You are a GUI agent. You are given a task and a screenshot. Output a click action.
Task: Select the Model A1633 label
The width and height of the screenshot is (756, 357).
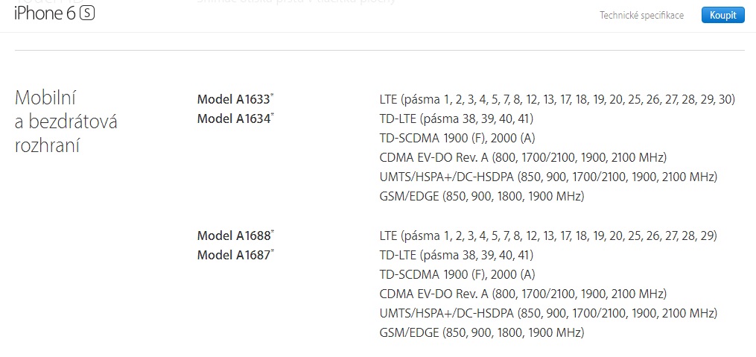click(x=233, y=99)
